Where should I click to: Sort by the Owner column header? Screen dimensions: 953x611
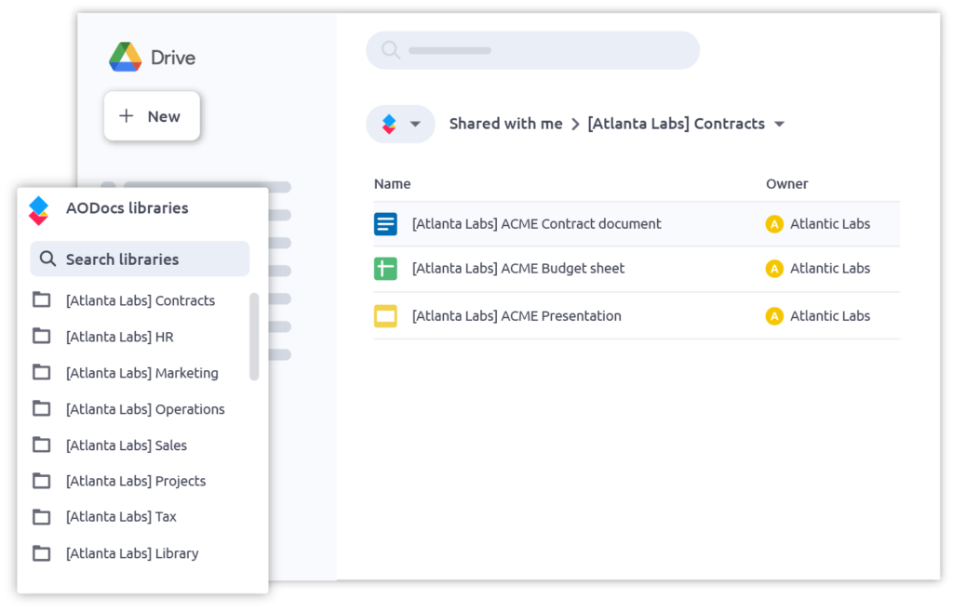coord(786,184)
